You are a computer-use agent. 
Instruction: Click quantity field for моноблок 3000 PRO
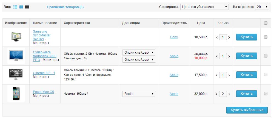[223, 56]
